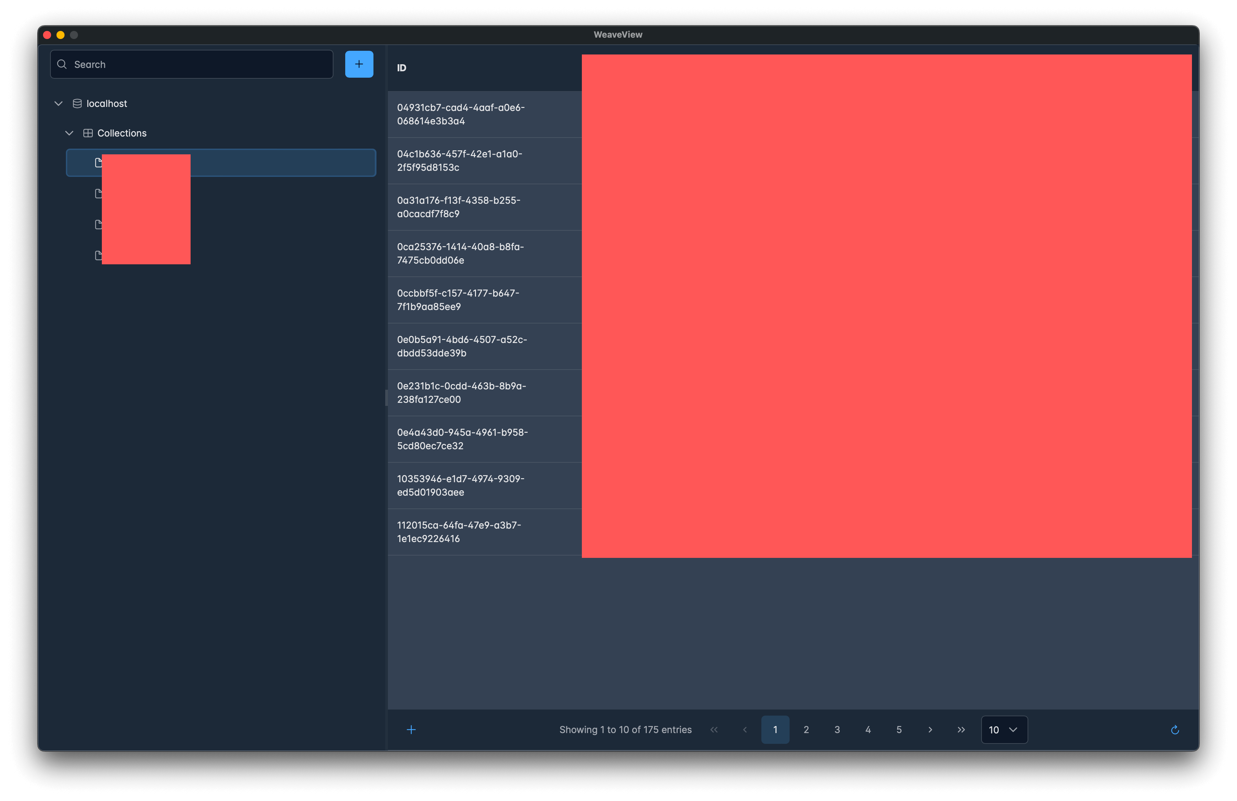
Task: Collapse the Collections tree node
Action: coord(69,133)
